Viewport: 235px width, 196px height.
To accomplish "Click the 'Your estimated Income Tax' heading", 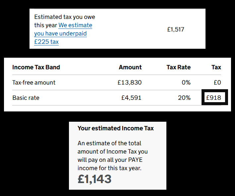I will pyautogui.click(x=116, y=128).
